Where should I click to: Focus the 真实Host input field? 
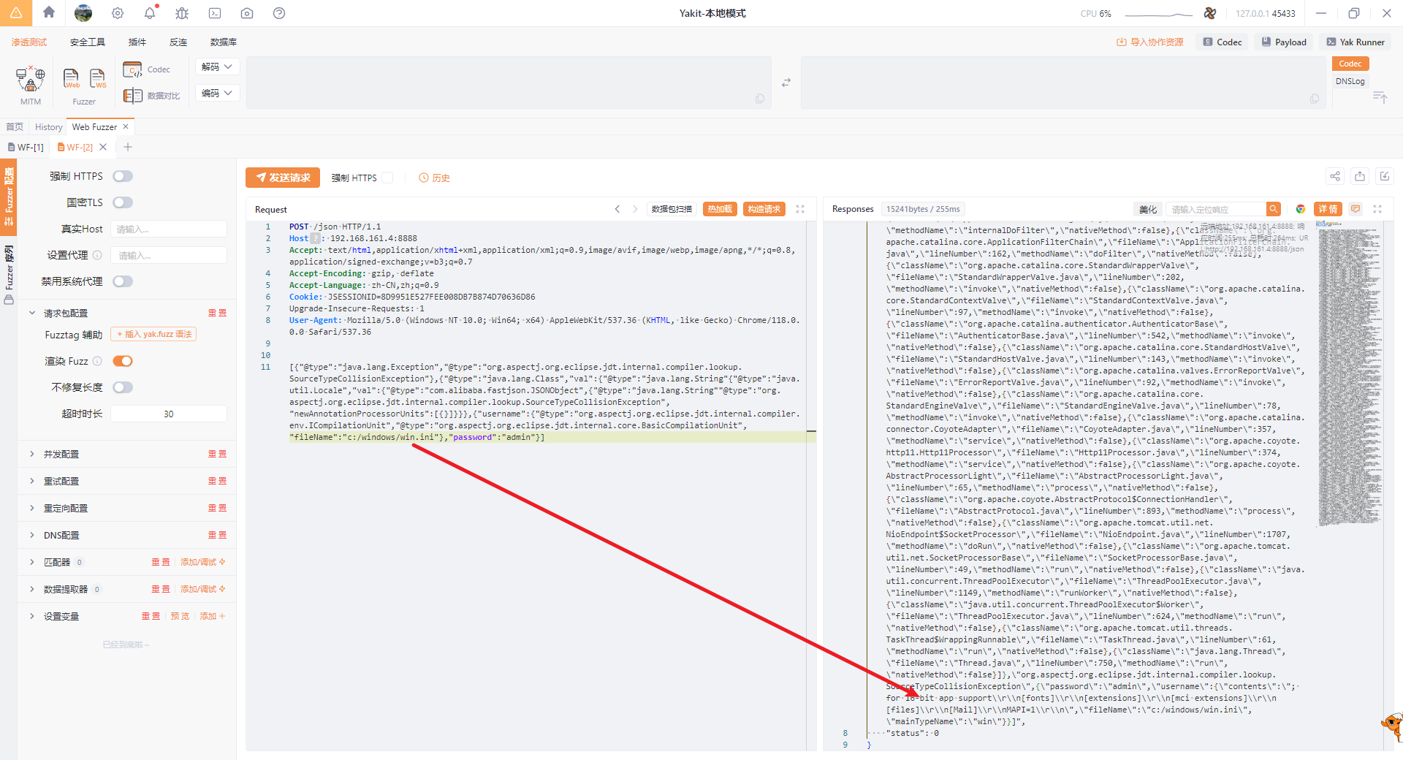pyautogui.click(x=169, y=229)
